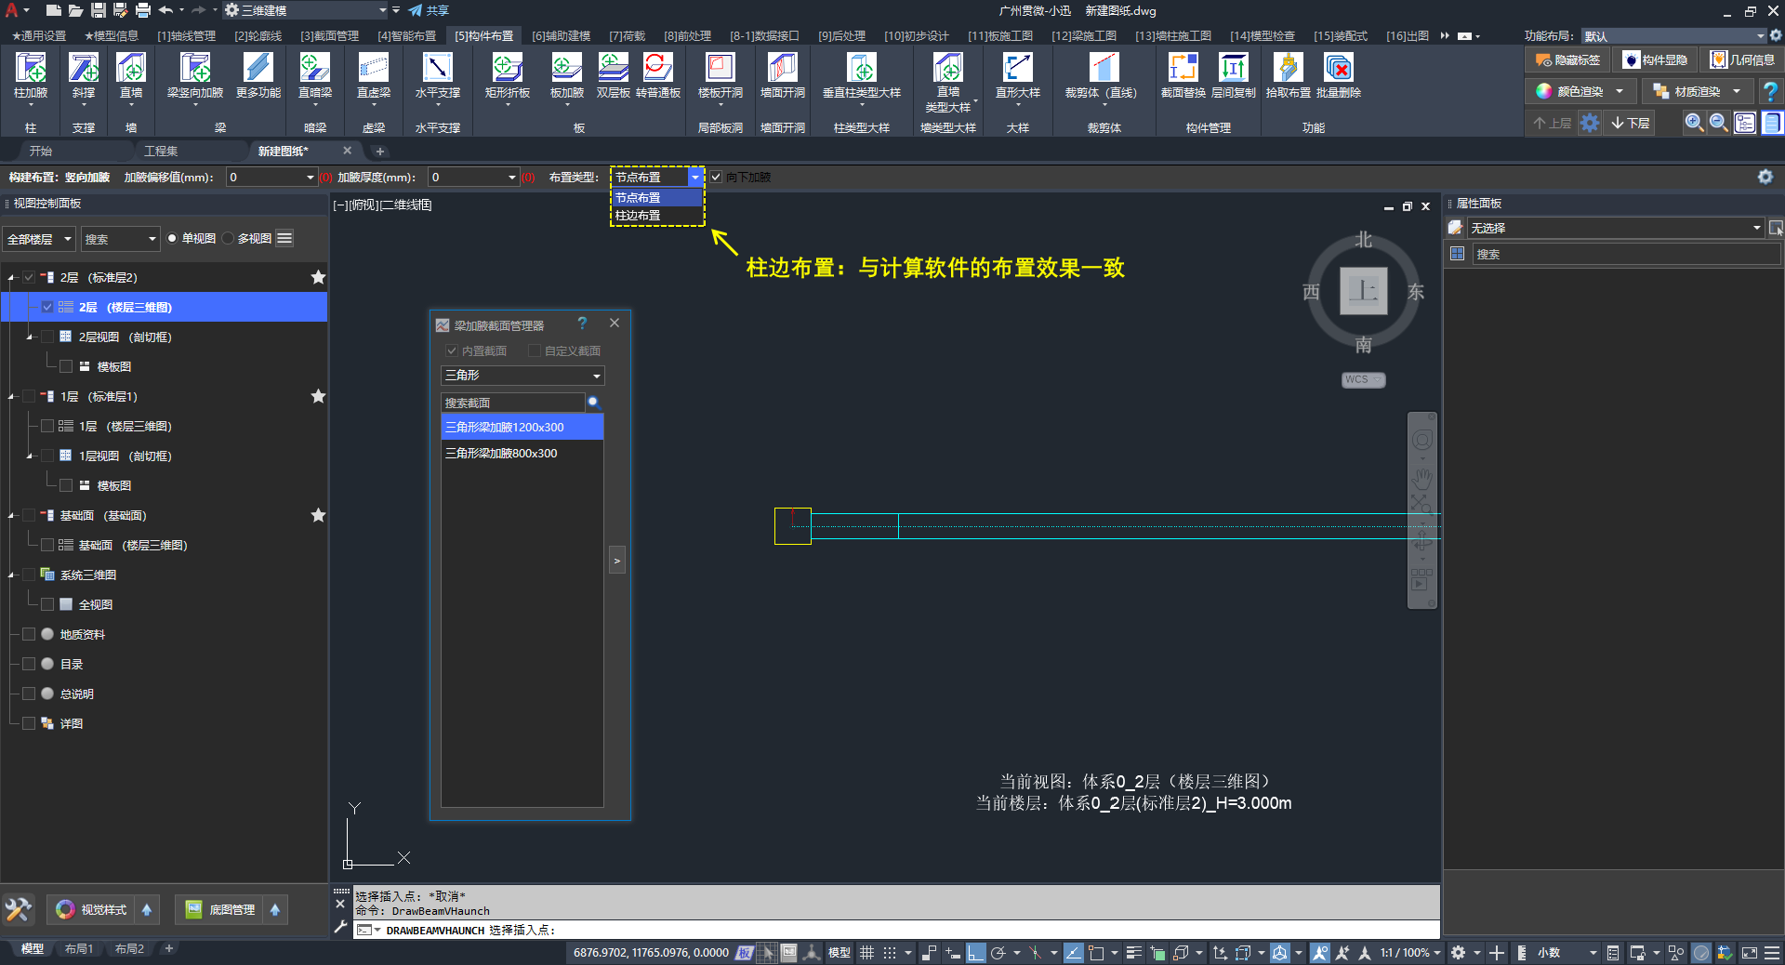Click the 上 face of view cube
The image size is (1785, 965).
click(x=1363, y=291)
